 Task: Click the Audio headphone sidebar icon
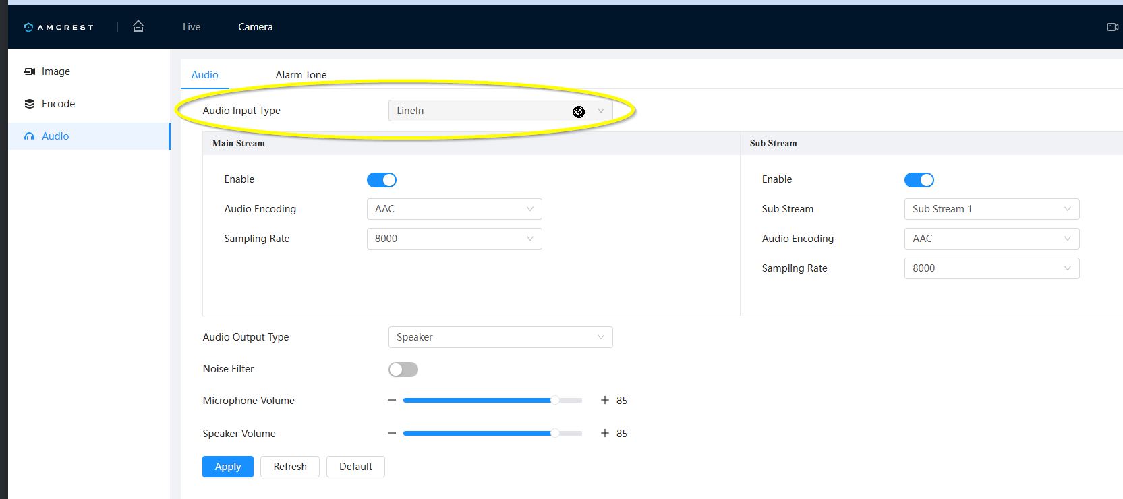pos(29,136)
